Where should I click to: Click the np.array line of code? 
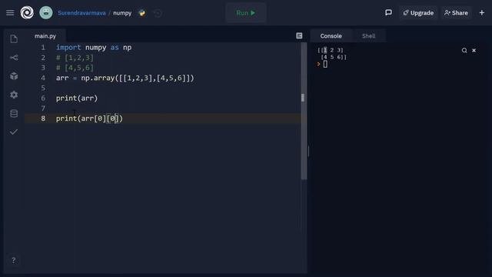pos(125,78)
